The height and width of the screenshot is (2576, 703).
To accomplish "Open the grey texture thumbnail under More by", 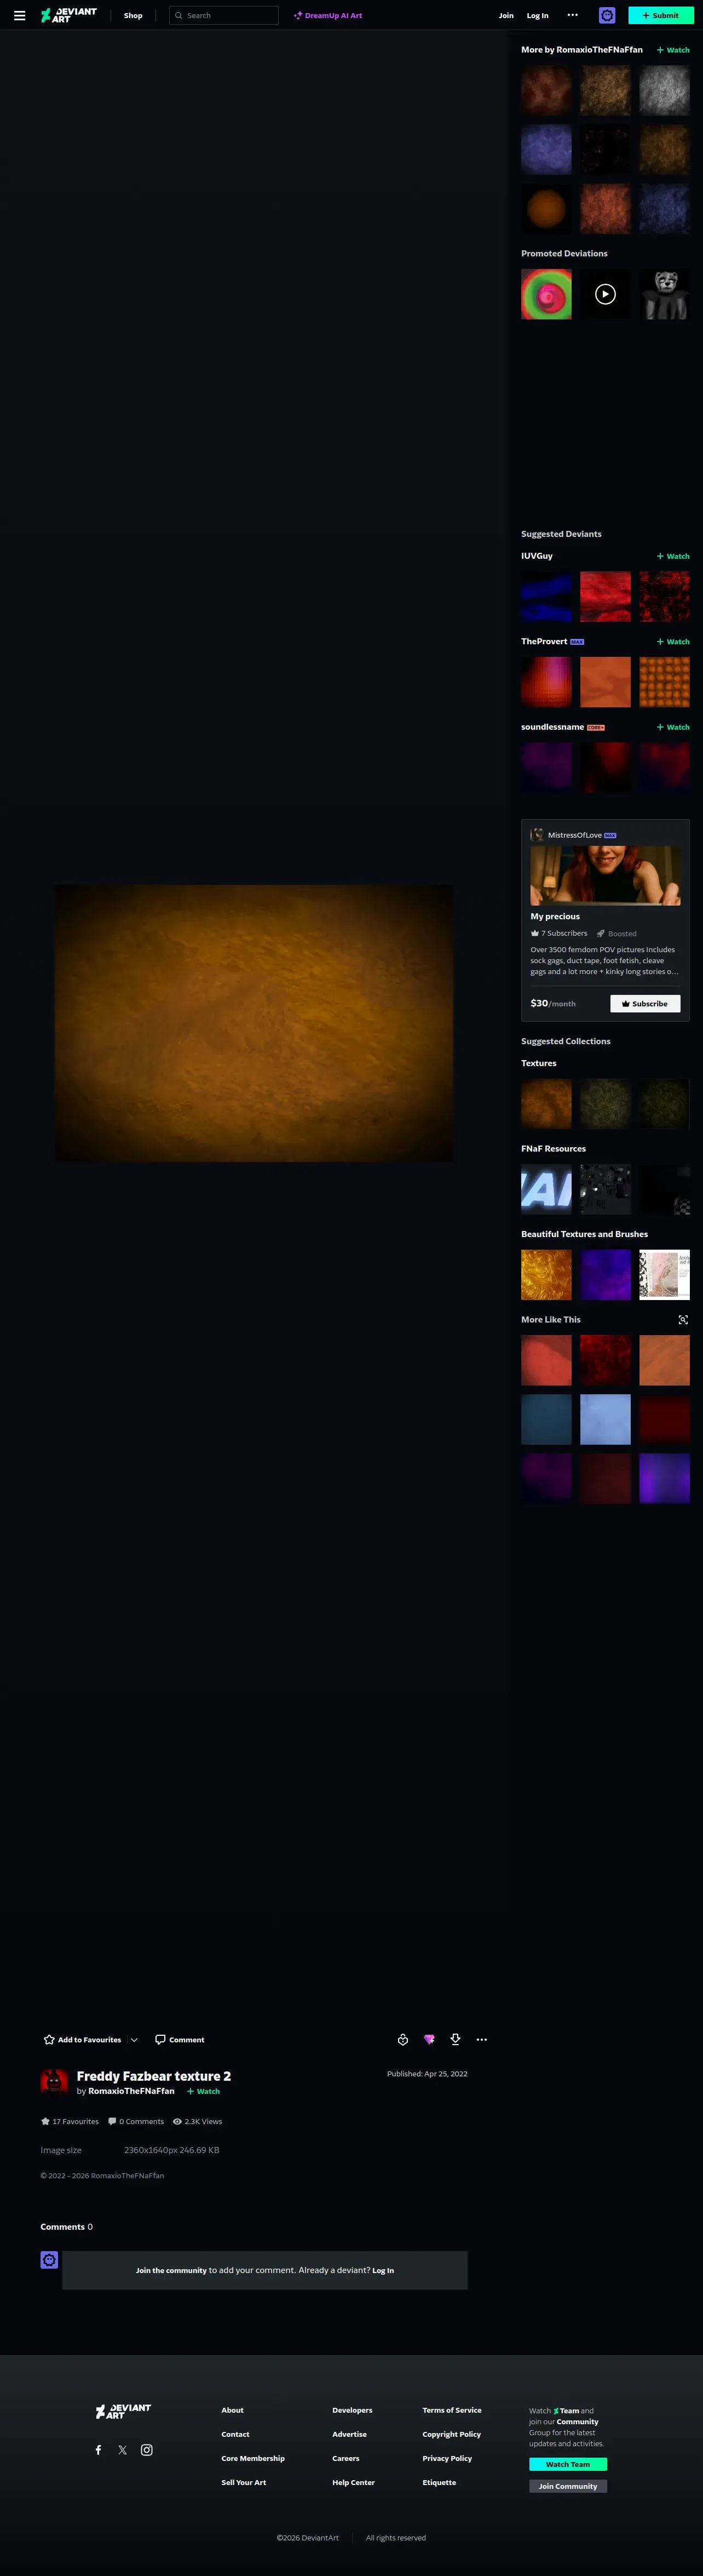I will click(x=665, y=91).
